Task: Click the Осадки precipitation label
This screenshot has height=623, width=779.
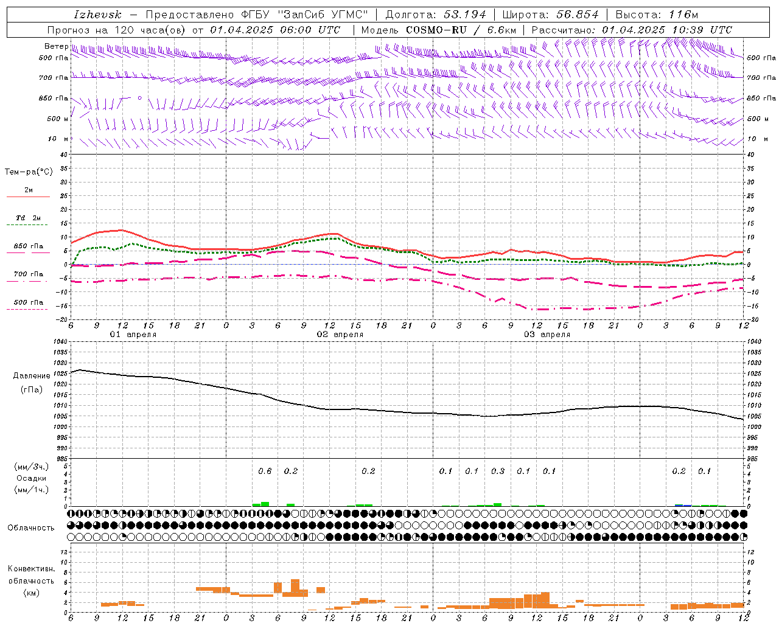Action: pyautogui.click(x=31, y=479)
